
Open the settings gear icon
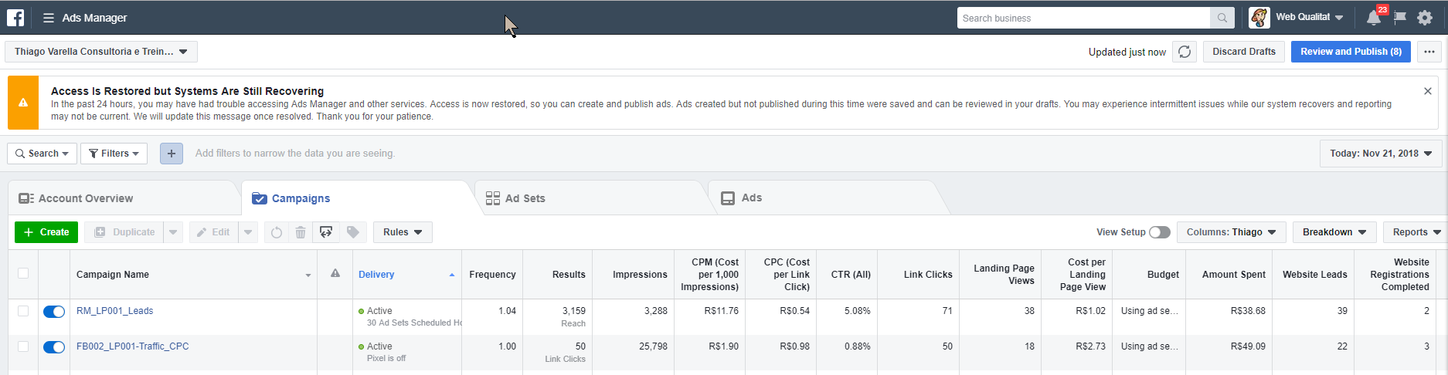1425,18
